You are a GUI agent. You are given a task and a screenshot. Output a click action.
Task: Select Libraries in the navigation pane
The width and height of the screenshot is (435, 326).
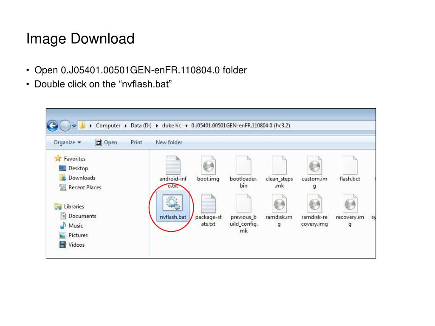click(x=74, y=207)
